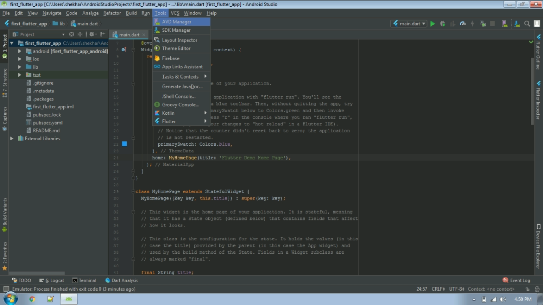Image resolution: width=543 pixels, height=305 pixels.
Task: Click the blue color swatch at line 22
Action: [124, 144]
